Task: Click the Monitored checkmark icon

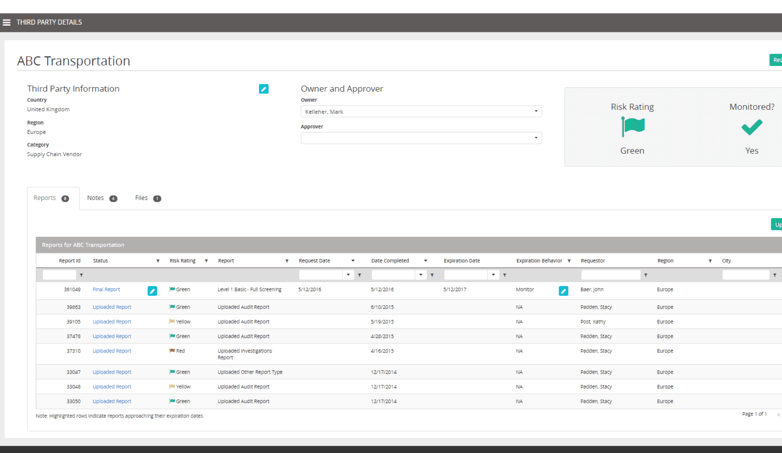Action: [751, 128]
